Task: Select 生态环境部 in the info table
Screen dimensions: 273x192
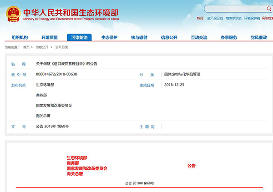Action: coord(45,85)
